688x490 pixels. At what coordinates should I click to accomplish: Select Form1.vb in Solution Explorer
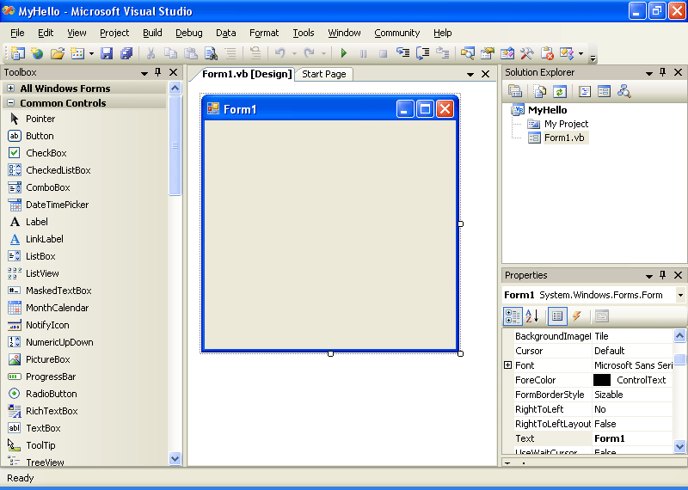click(563, 138)
